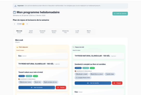The image size is (141, 95).
Task: Click the Avant le repas label under Petit-déjeuner
Action: (20, 50)
